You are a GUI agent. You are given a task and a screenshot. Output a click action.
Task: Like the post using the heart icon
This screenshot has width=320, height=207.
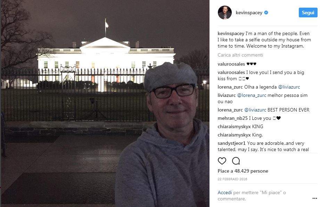(222, 161)
